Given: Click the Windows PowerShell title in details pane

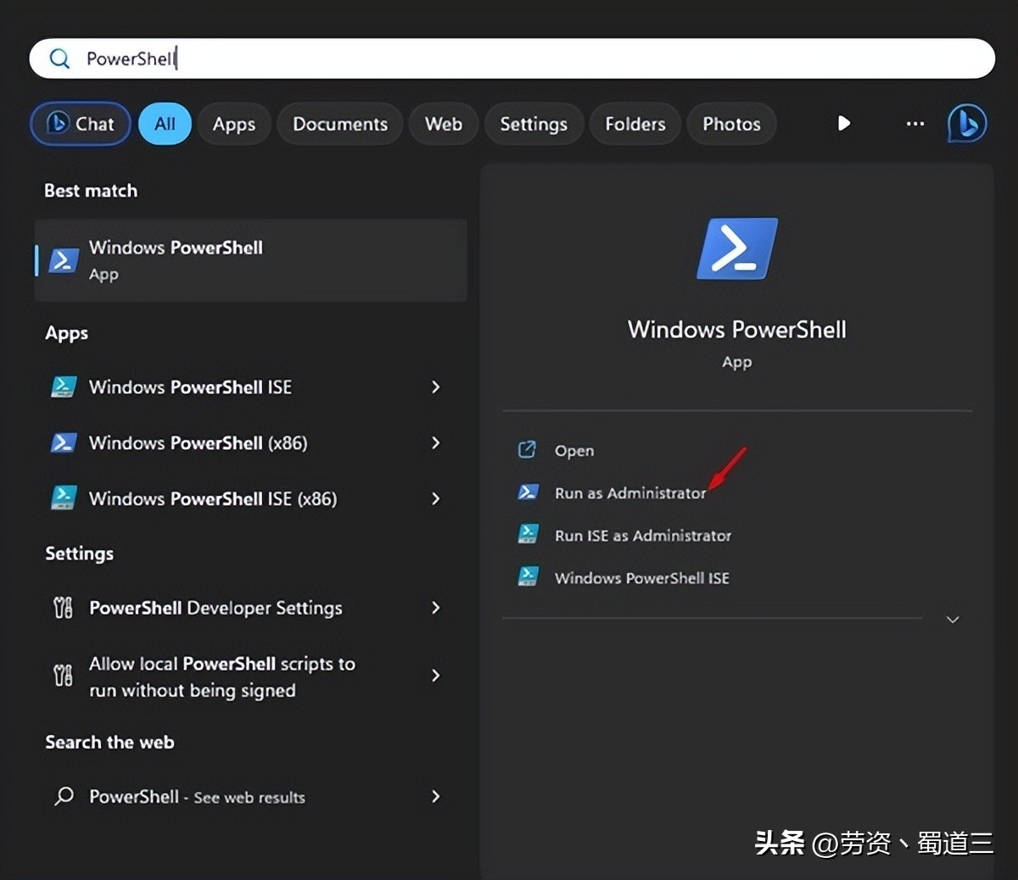Looking at the screenshot, I should pyautogui.click(x=737, y=330).
